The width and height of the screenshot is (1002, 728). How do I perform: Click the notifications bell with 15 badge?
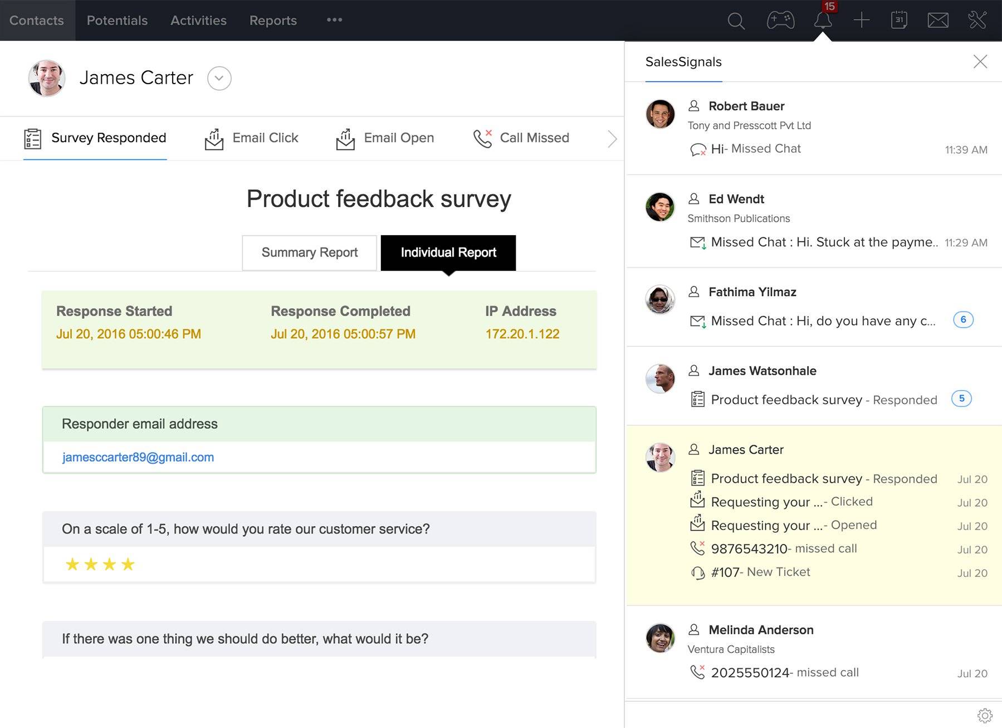click(x=824, y=21)
